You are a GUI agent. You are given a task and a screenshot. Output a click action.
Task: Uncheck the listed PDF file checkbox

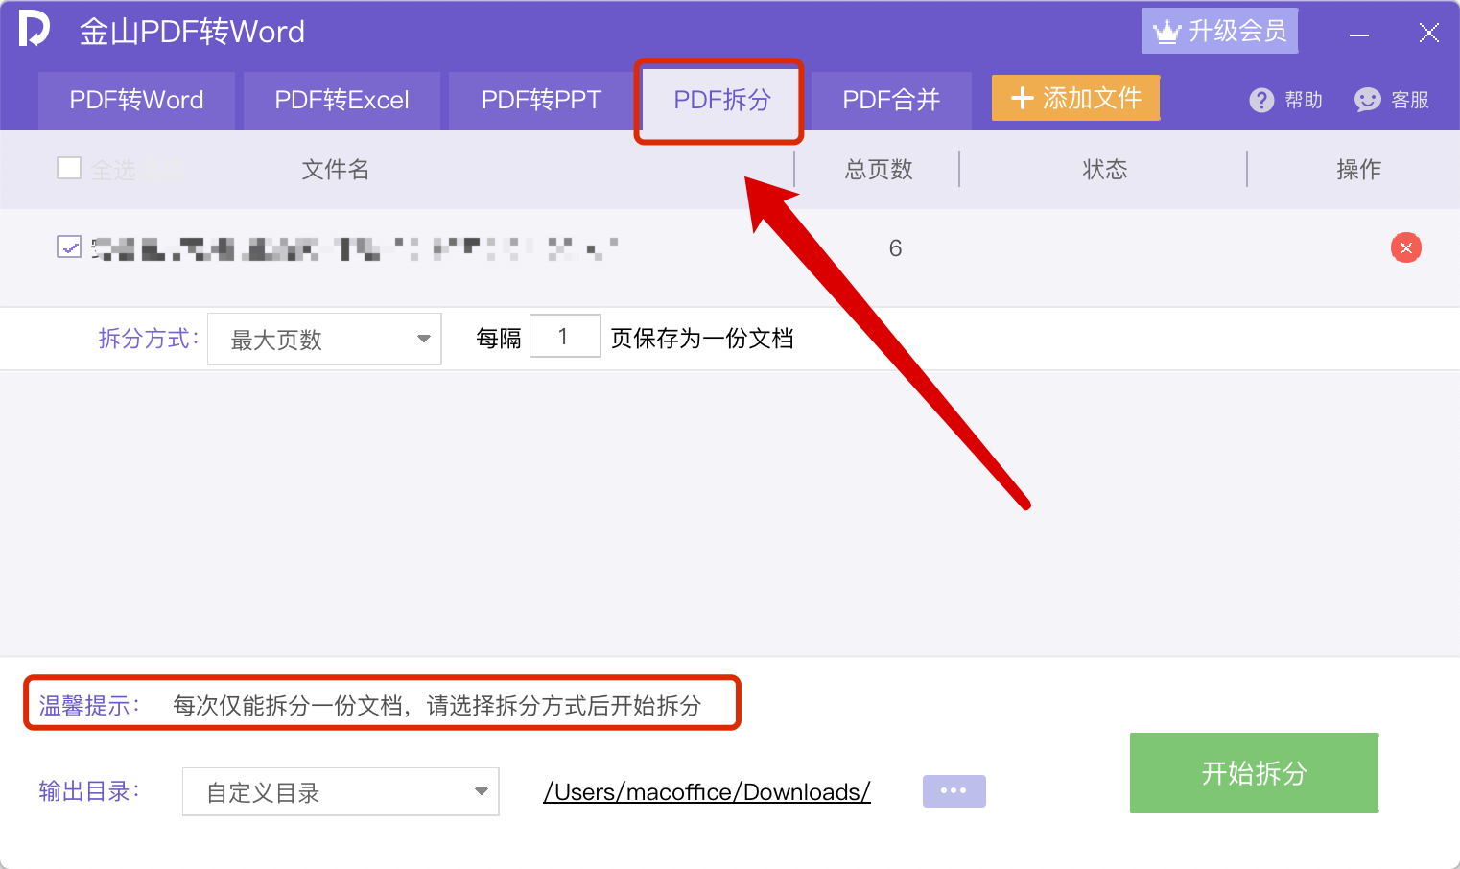pos(69,247)
